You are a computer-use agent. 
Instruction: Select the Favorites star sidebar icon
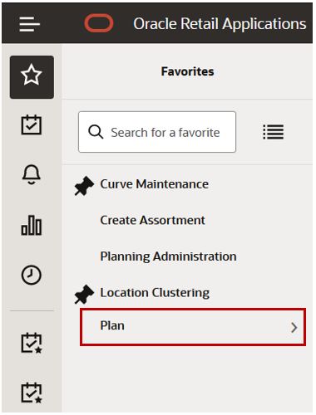(x=32, y=77)
